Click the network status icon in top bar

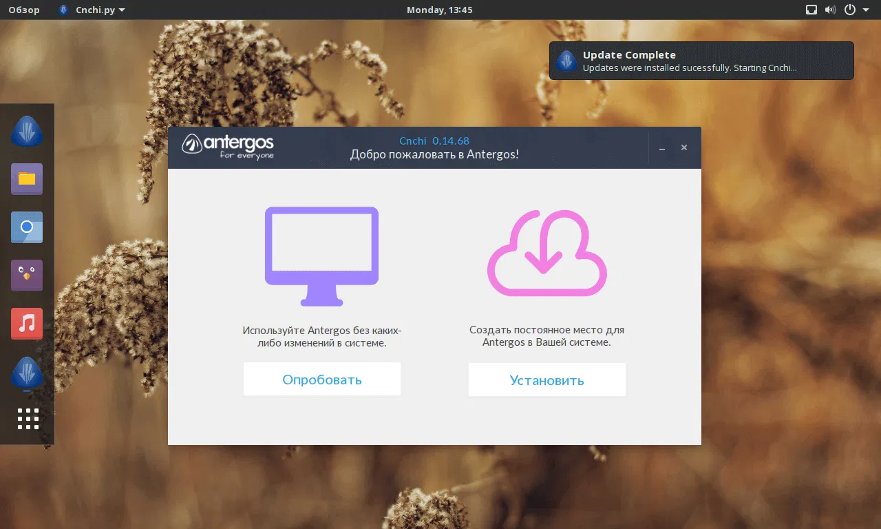(811, 10)
